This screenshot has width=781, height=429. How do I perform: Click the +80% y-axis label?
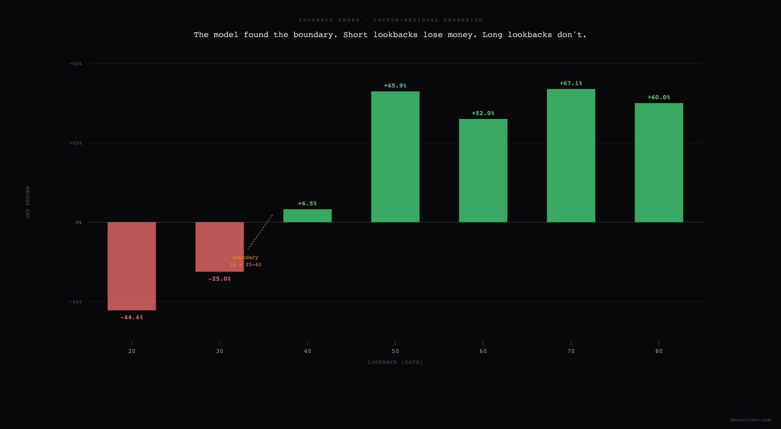tap(76, 64)
